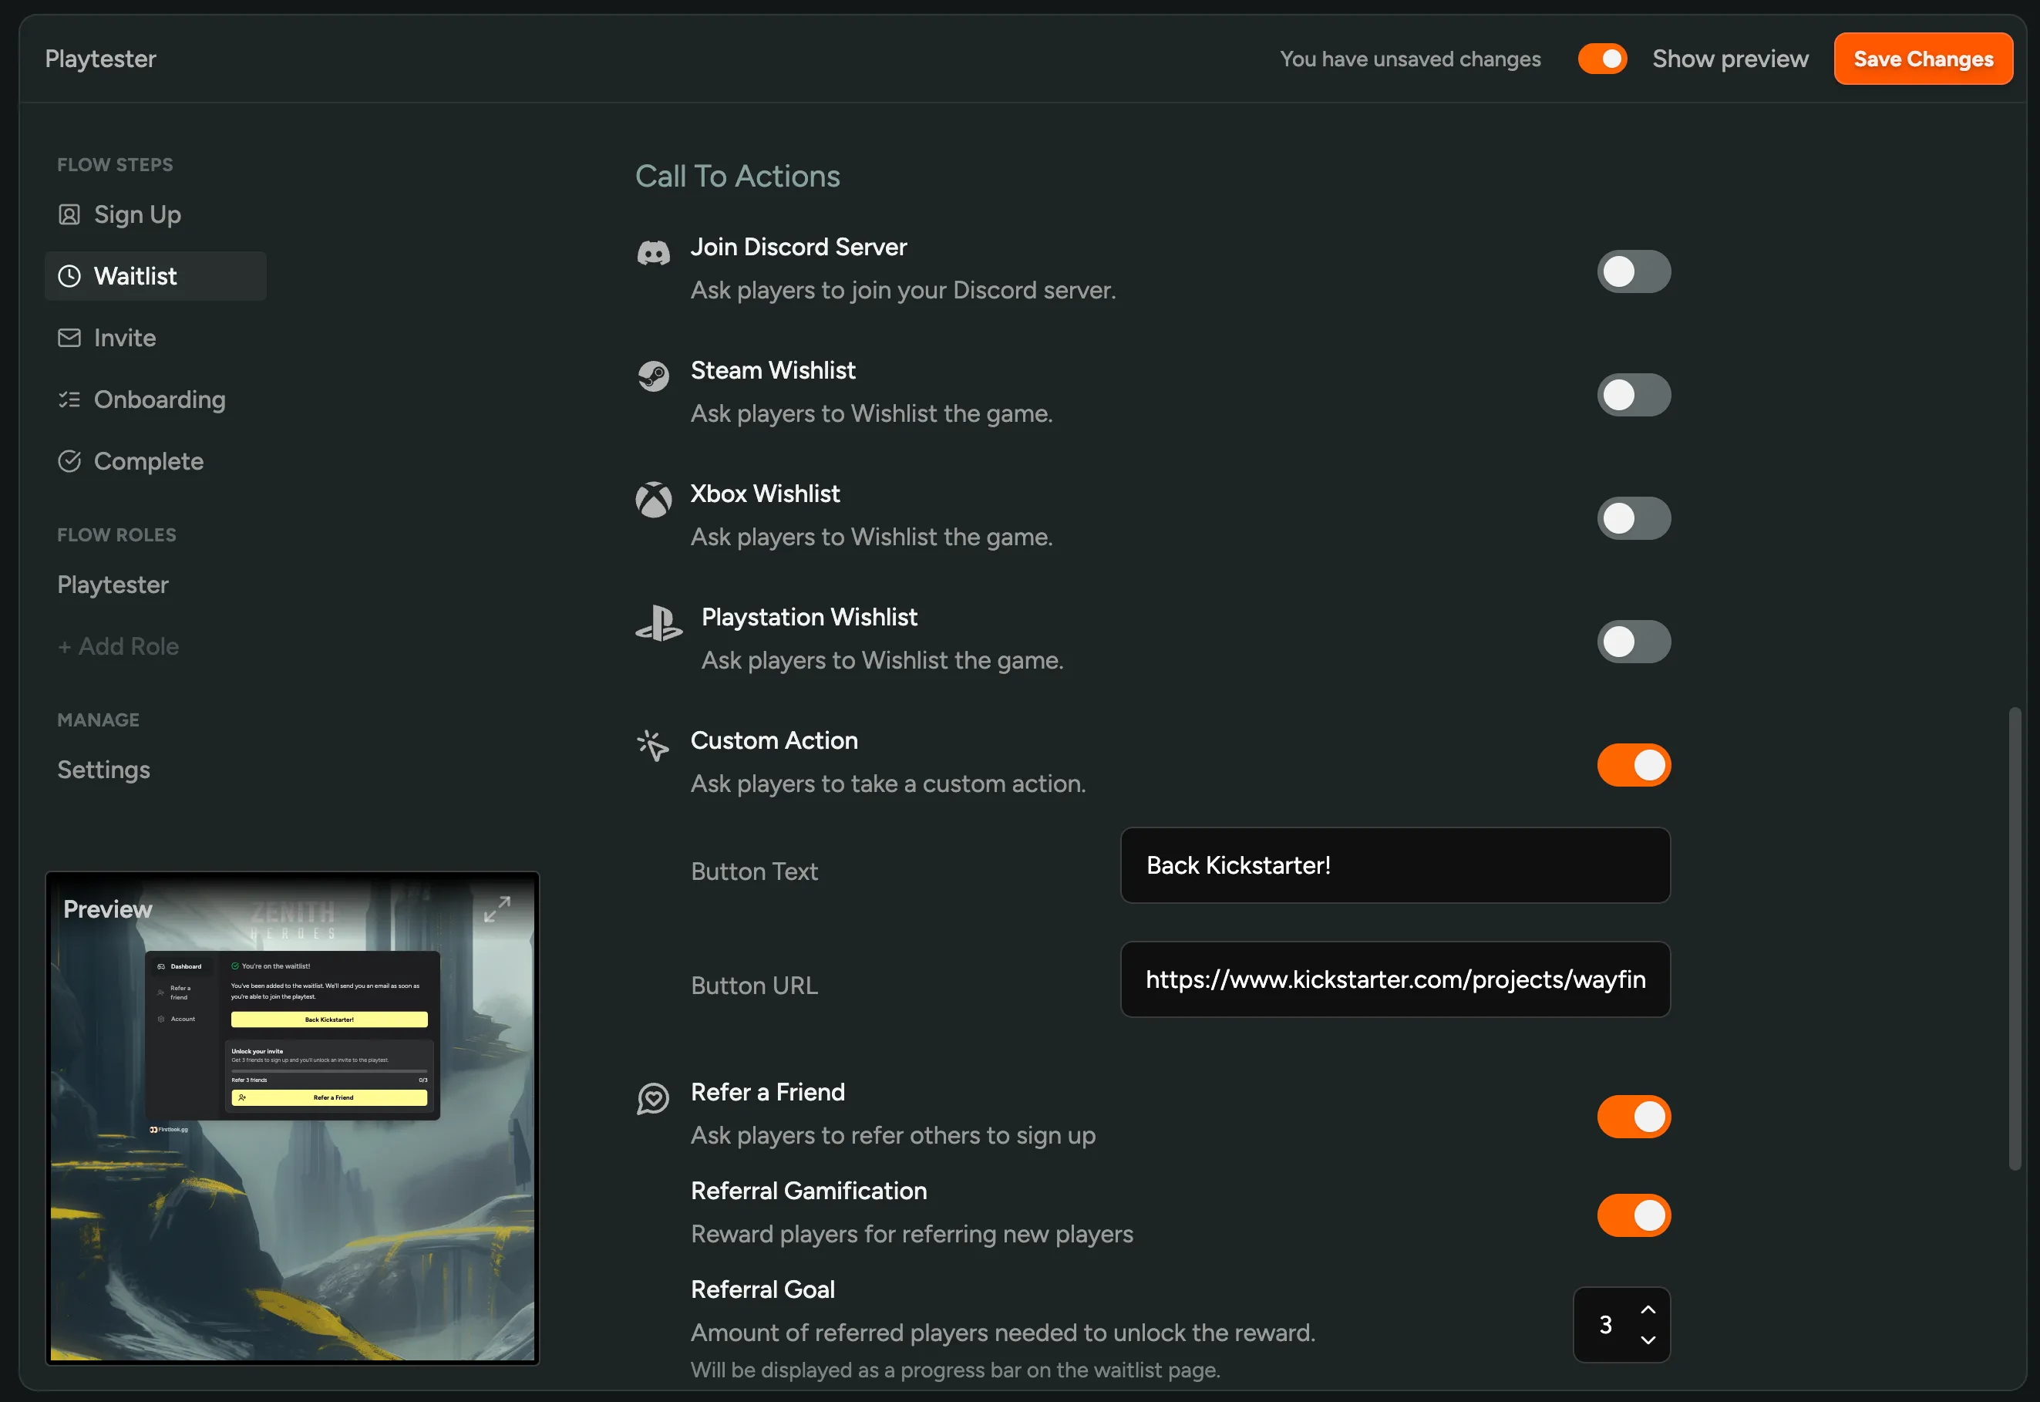Click the checklist icon beside Onboarding
The height and width of the screenshot is (1402, 2040).
click(69, 399)
